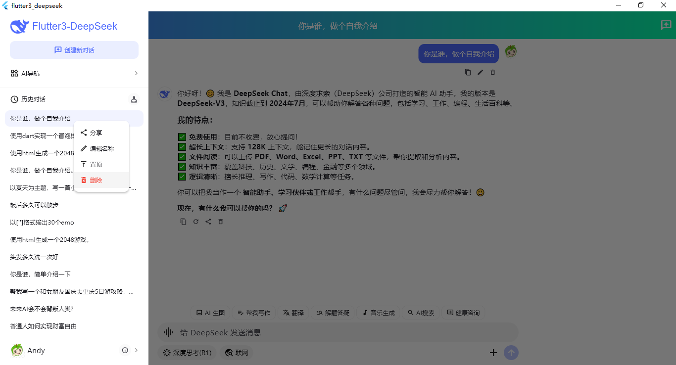Open the 以['']格式输出30个emo conversation

point(74,222)
